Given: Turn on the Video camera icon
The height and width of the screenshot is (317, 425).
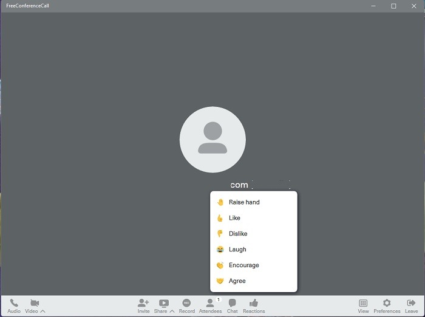Looking at the screenshot, I should (x=35, y=303).
